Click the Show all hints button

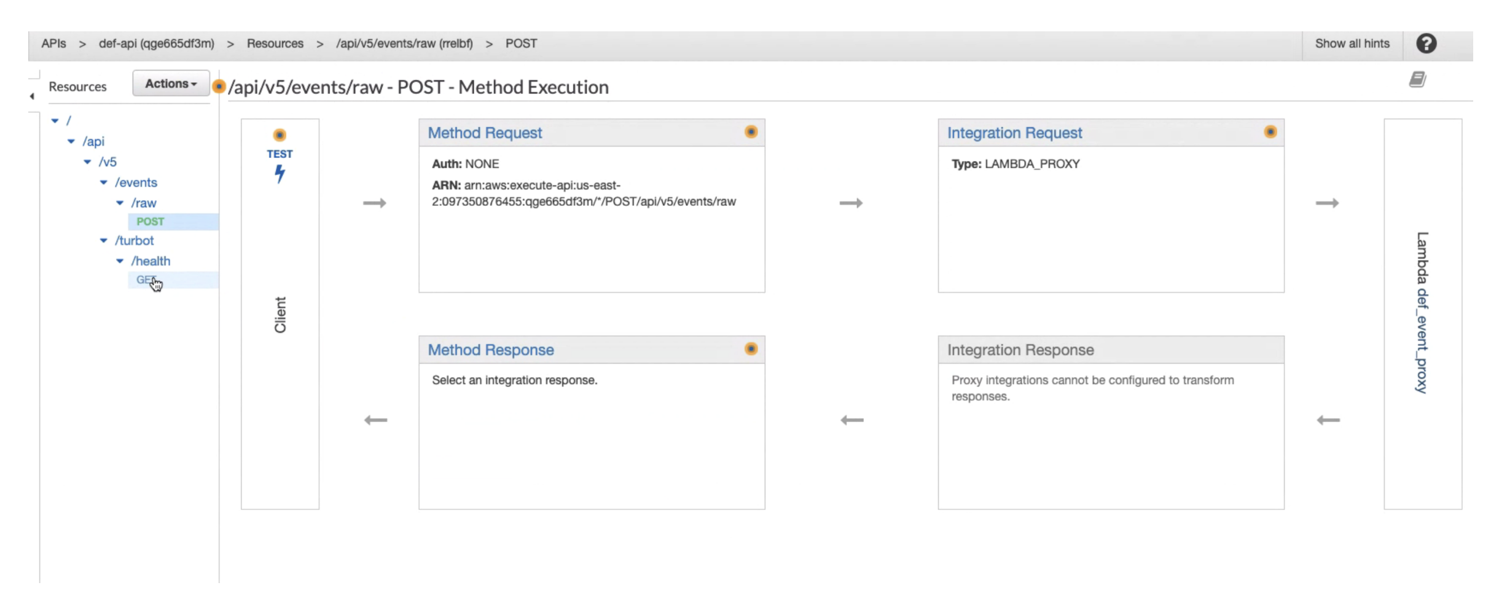pyautogui.click(x=1352, y=43)
